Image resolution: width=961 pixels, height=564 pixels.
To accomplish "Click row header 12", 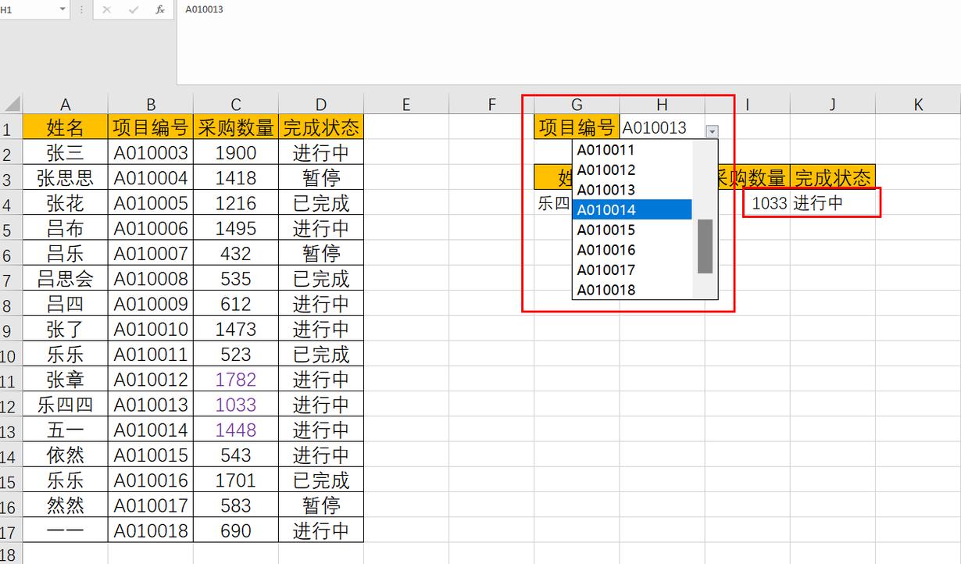I will click(x=9, y=405).
